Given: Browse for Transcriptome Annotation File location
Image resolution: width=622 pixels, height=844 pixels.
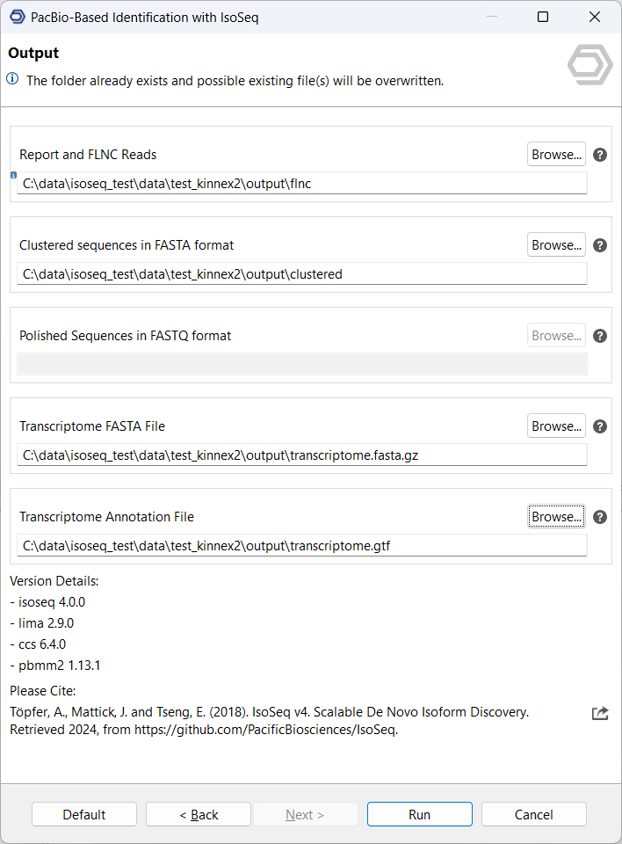Looking at the screenshot, I should coord(556,517).
